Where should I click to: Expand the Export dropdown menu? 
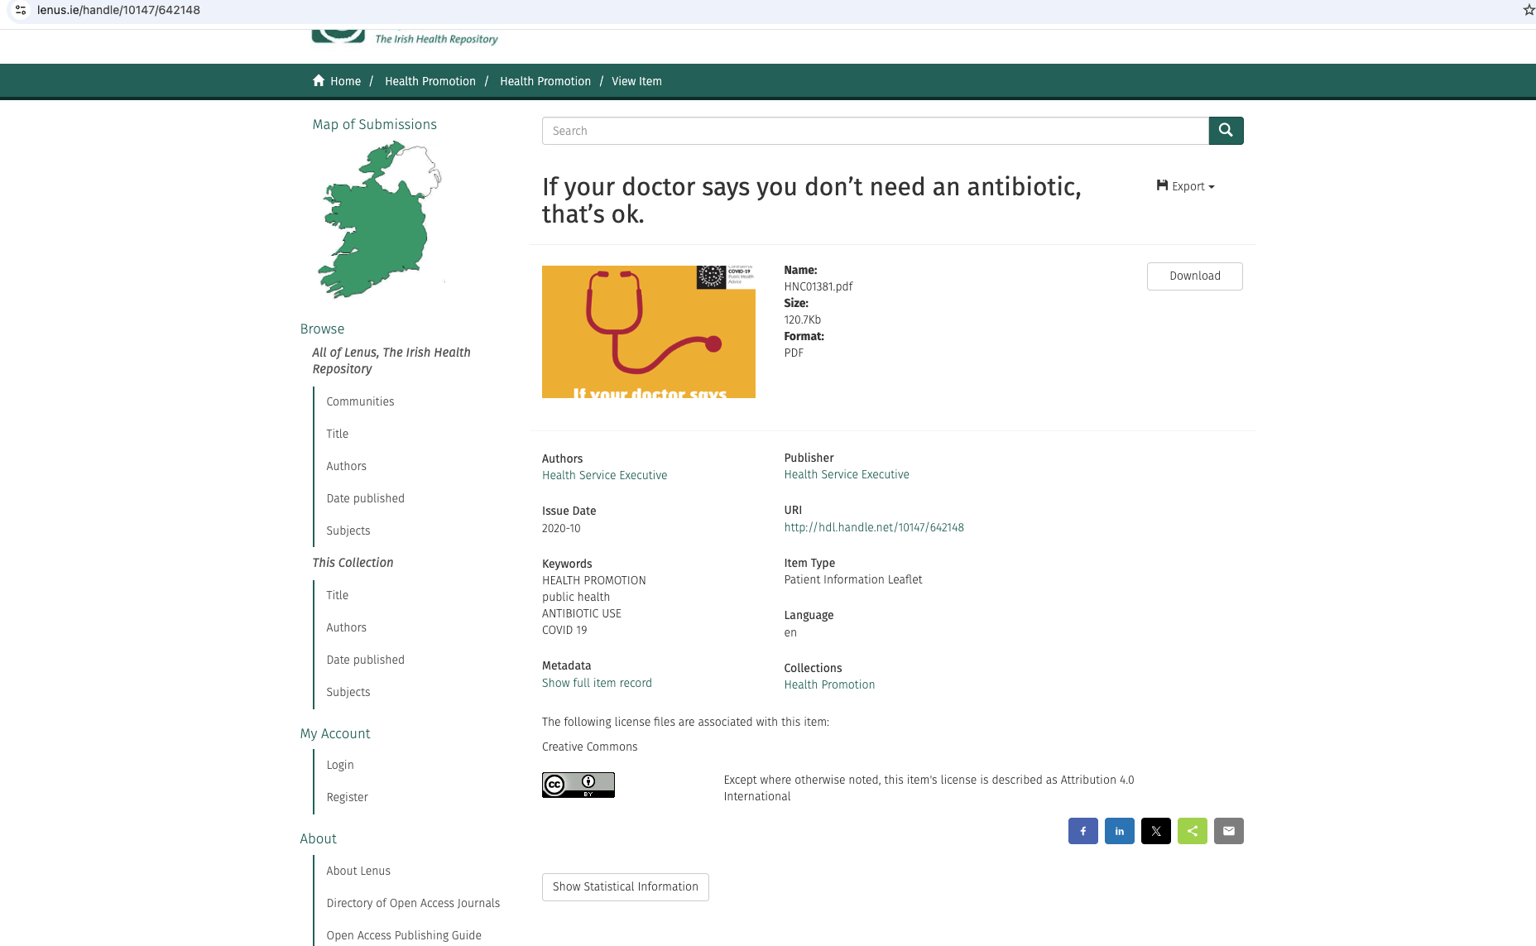[1185, 186]
